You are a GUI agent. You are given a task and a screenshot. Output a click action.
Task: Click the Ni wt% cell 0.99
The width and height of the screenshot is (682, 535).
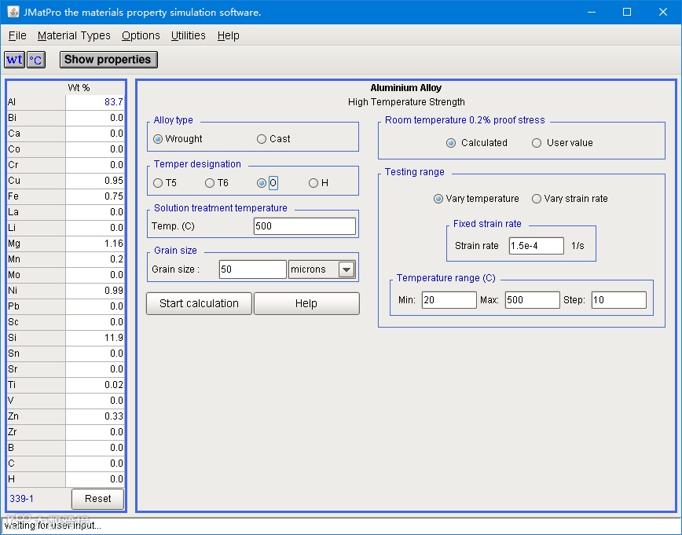(x=95, y=291)
